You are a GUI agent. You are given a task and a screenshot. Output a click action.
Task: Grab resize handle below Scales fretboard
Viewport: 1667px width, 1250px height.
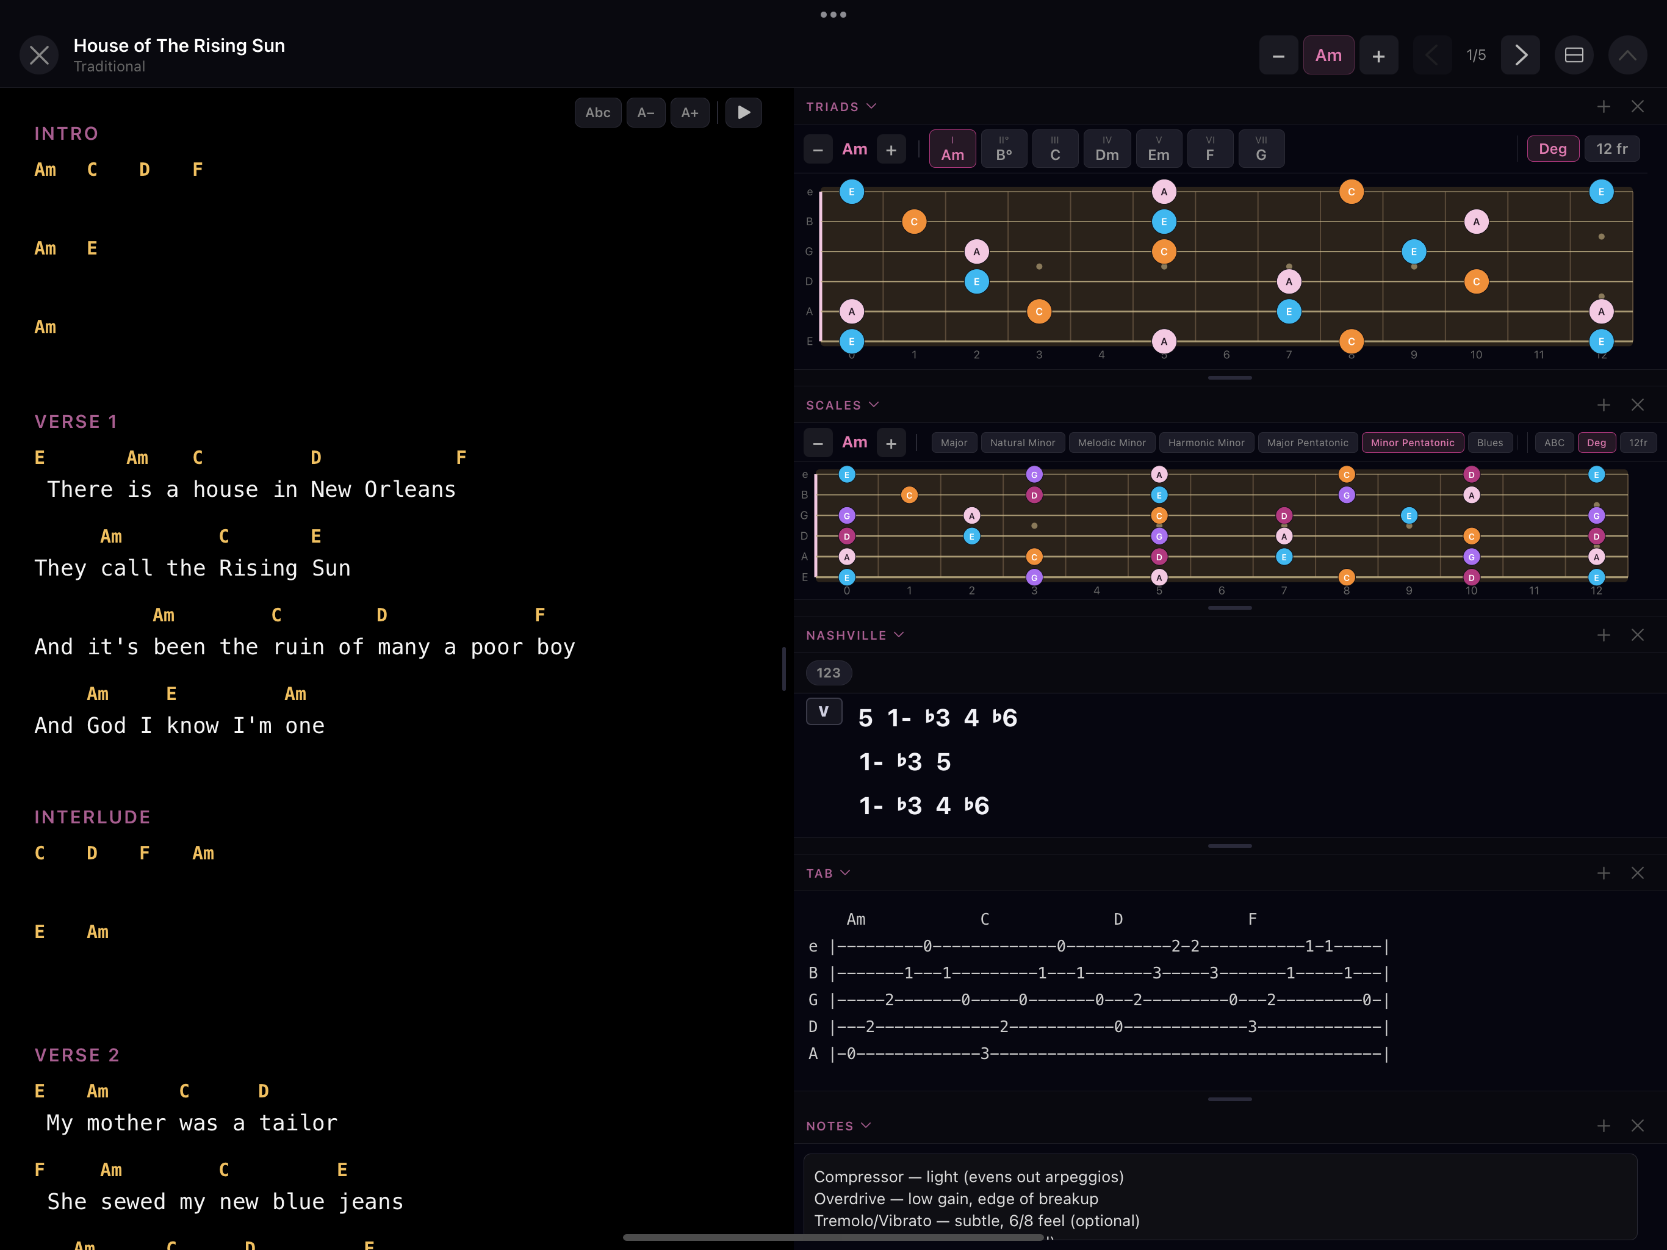coord(1230,608)
